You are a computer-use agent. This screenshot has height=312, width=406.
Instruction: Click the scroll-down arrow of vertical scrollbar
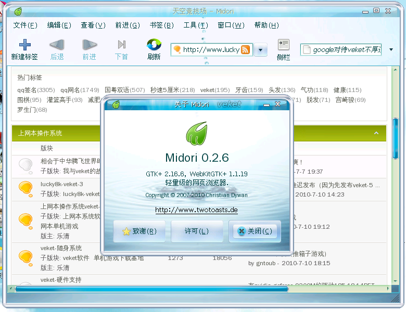pyautogui.click(x=395, y=281)
